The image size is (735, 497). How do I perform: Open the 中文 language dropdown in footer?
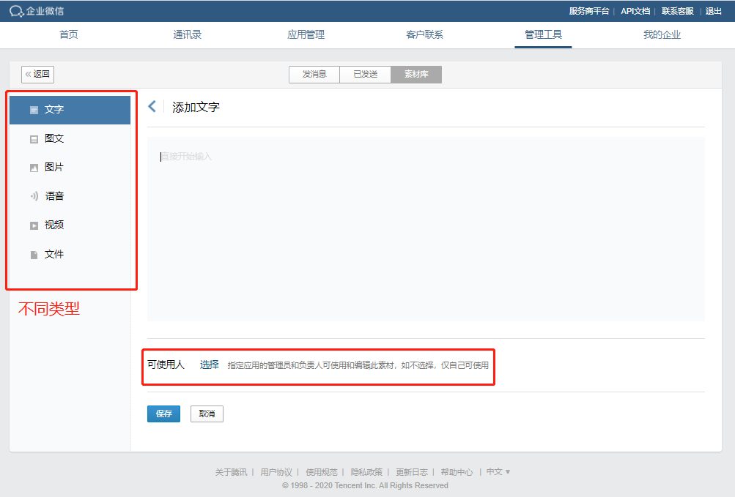coord(498,472)
